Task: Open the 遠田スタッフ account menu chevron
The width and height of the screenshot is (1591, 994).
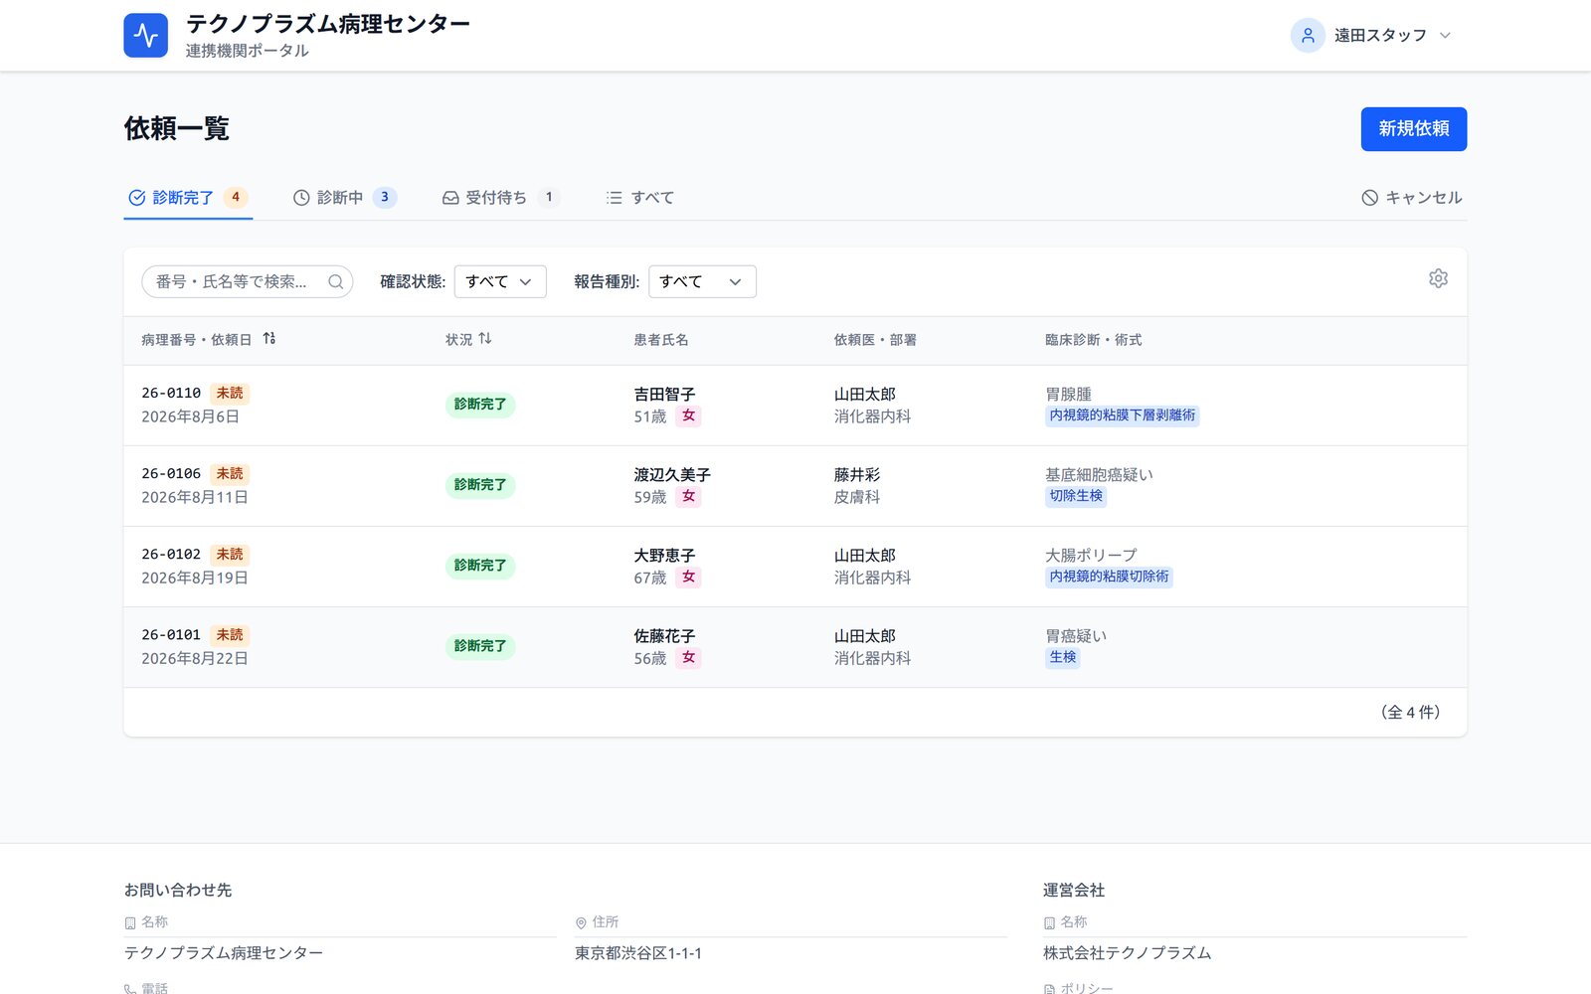Action: coord(1445,36)
